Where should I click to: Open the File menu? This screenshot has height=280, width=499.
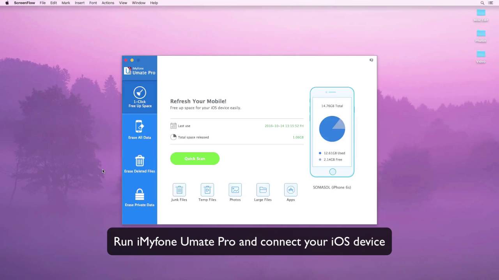coord(42,3)
